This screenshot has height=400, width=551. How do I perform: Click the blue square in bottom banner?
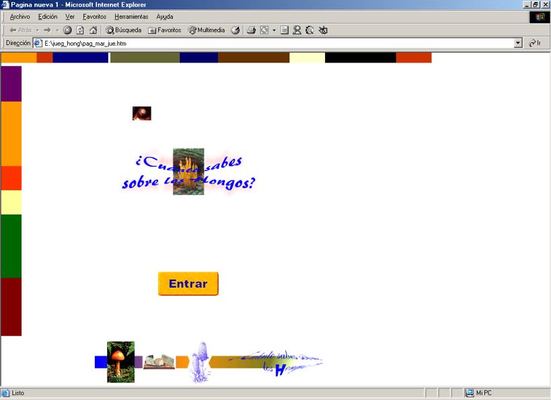coord(101,362)
